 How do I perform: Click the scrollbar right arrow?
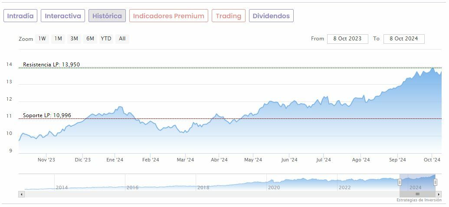pos(439,194)
